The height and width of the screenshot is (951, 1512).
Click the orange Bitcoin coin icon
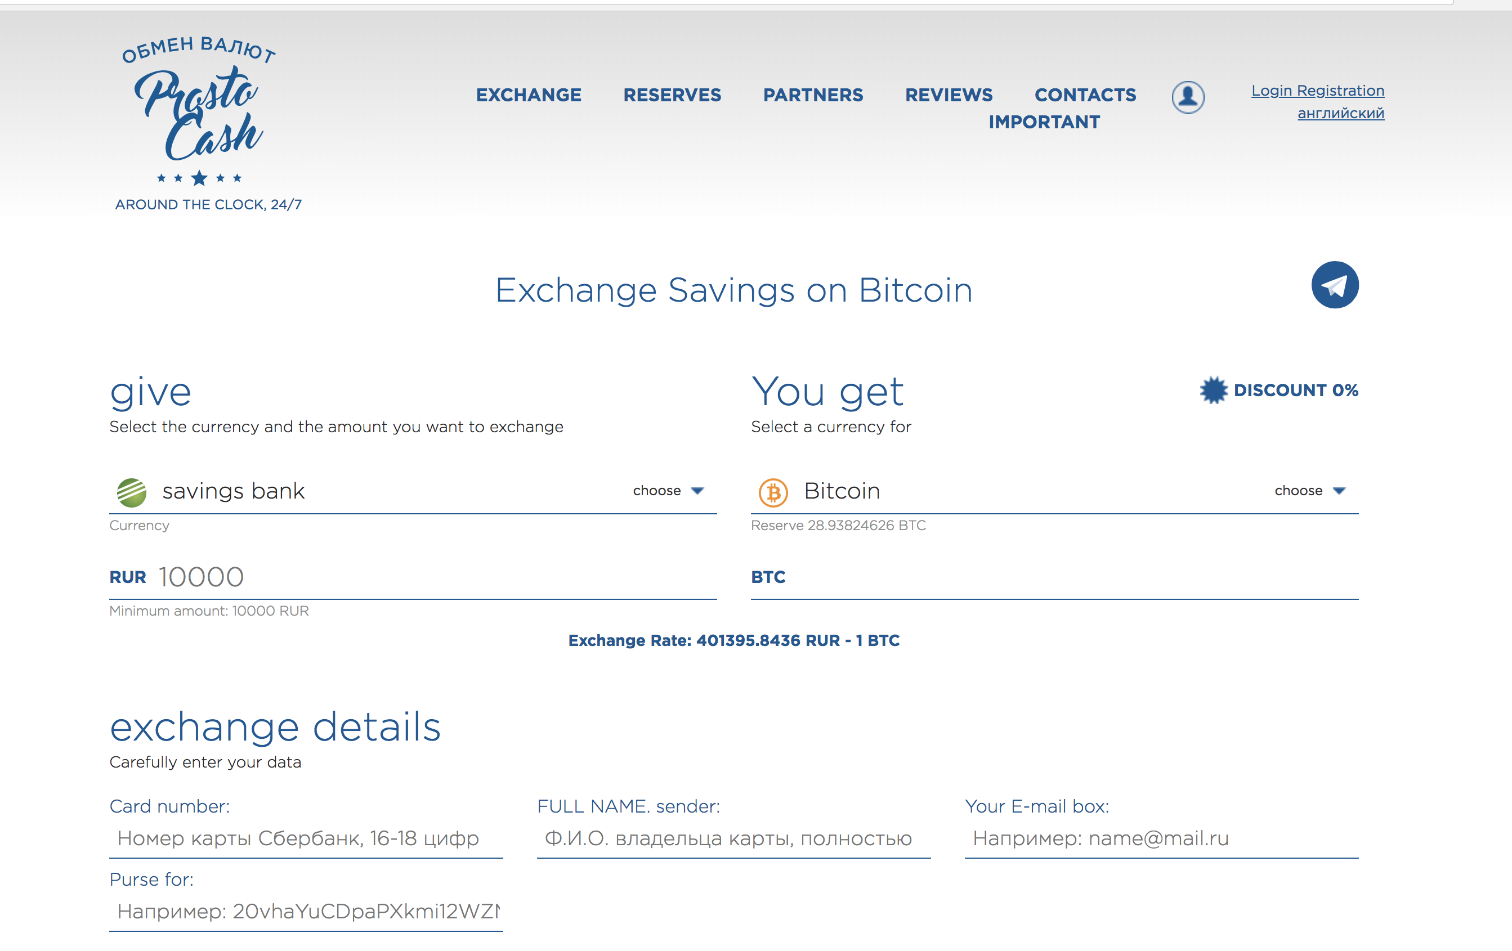click(x=773, y=492)
